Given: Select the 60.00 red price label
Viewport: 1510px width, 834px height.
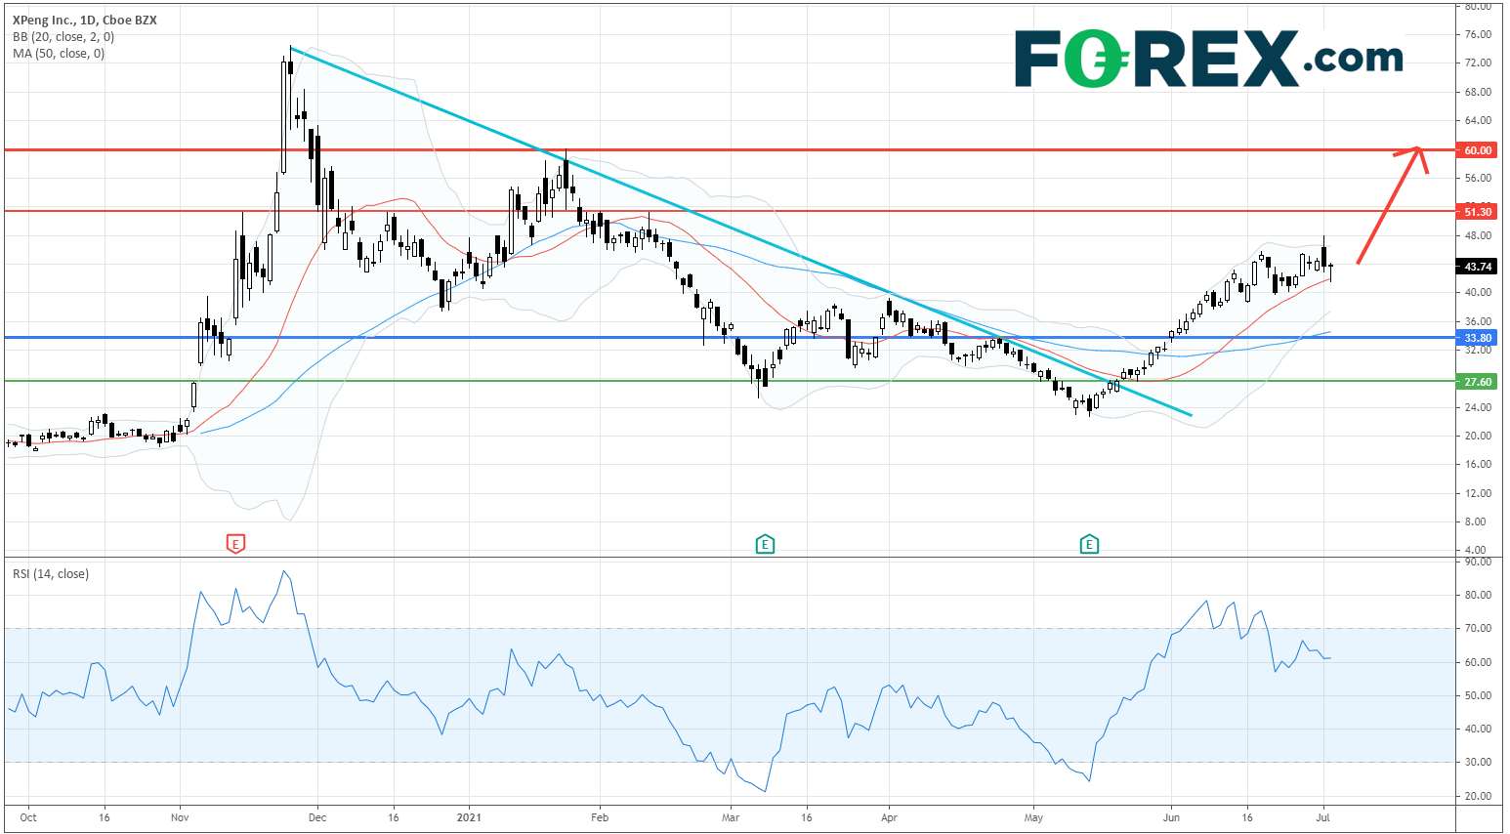Looking at the screenshot, I should click(1477, 150).
